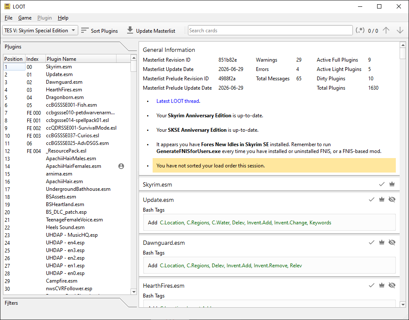The width and height of the screenshot is (409, 320).
Task: Sort list by Plugin Name column header
Action: 81,59
